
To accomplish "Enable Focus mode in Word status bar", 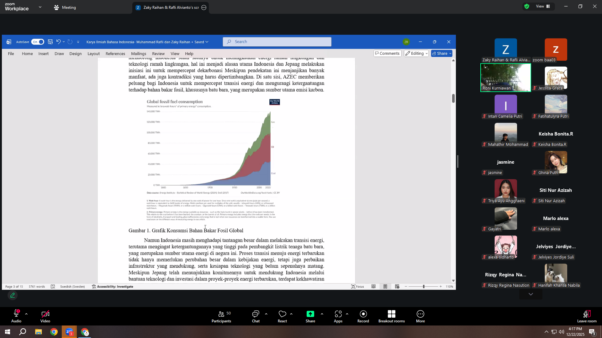I will (357, 287).
